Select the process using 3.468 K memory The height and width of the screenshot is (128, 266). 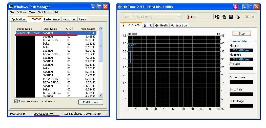coord(56,37)
